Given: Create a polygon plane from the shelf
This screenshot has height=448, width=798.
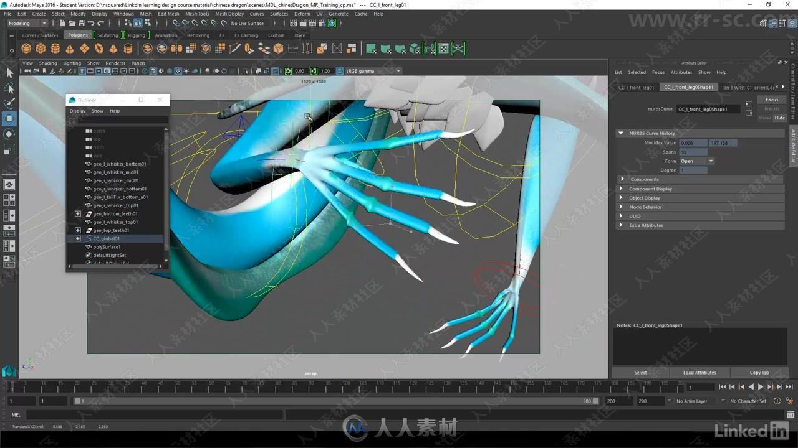Looking at the screenshot, I should 84,49.
